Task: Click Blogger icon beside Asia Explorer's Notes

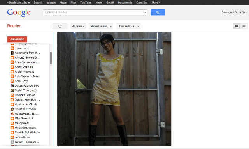Action: pos(12,76)
